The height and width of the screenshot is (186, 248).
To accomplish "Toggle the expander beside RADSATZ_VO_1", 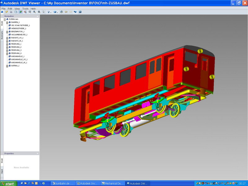I will (7, 38).
